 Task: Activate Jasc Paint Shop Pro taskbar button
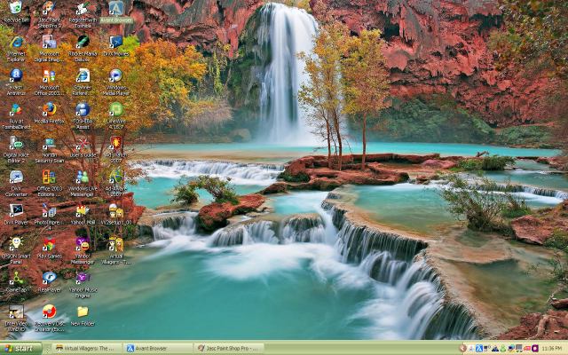pos(228,348)
